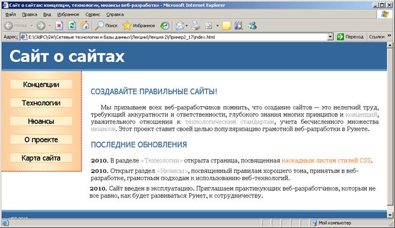Click the Переход (Go) button
The image size is (395, 228).
point(350,37)
